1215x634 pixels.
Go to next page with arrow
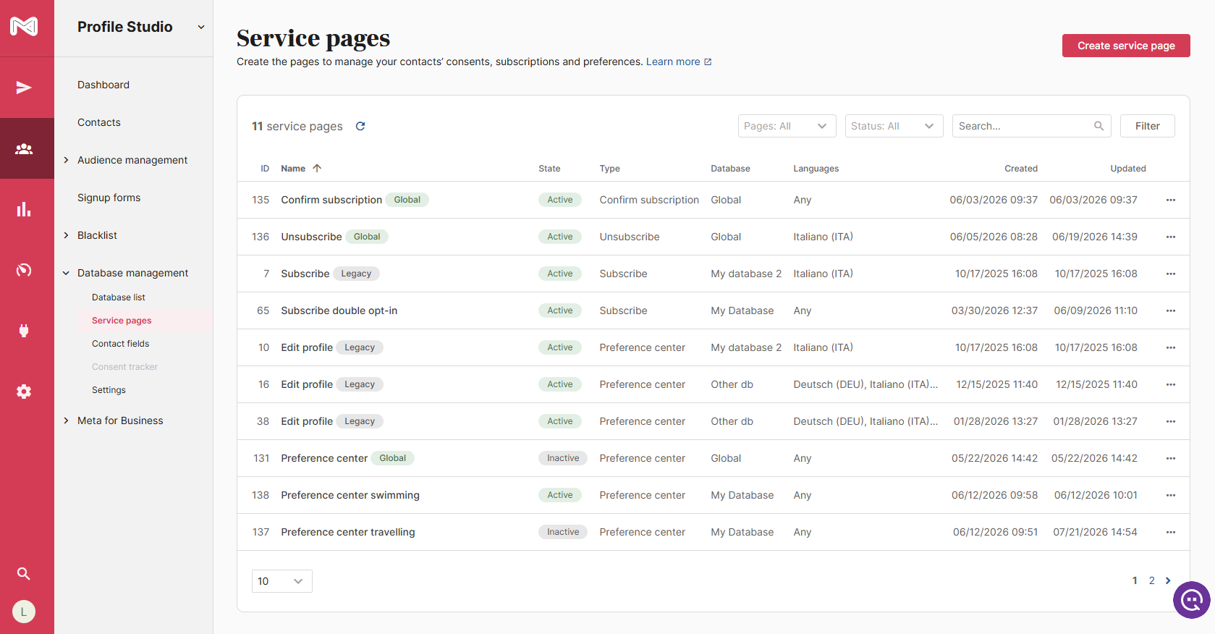(1168, 580)
